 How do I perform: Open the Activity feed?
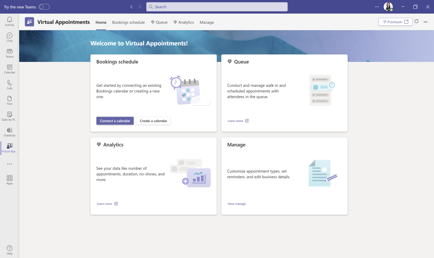[x=9, y=21]
